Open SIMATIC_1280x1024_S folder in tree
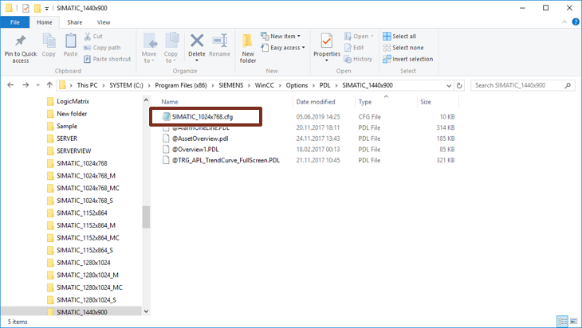This screenshot has height=328, width=582. coord(86,300)
